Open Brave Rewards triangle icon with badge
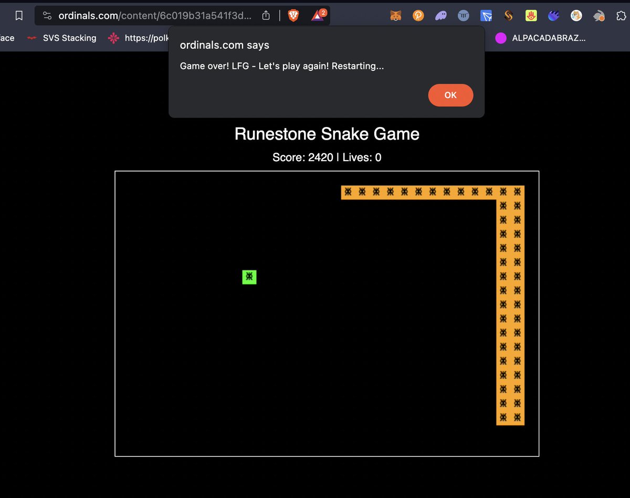The image size is (630, 498). point(318,15)
